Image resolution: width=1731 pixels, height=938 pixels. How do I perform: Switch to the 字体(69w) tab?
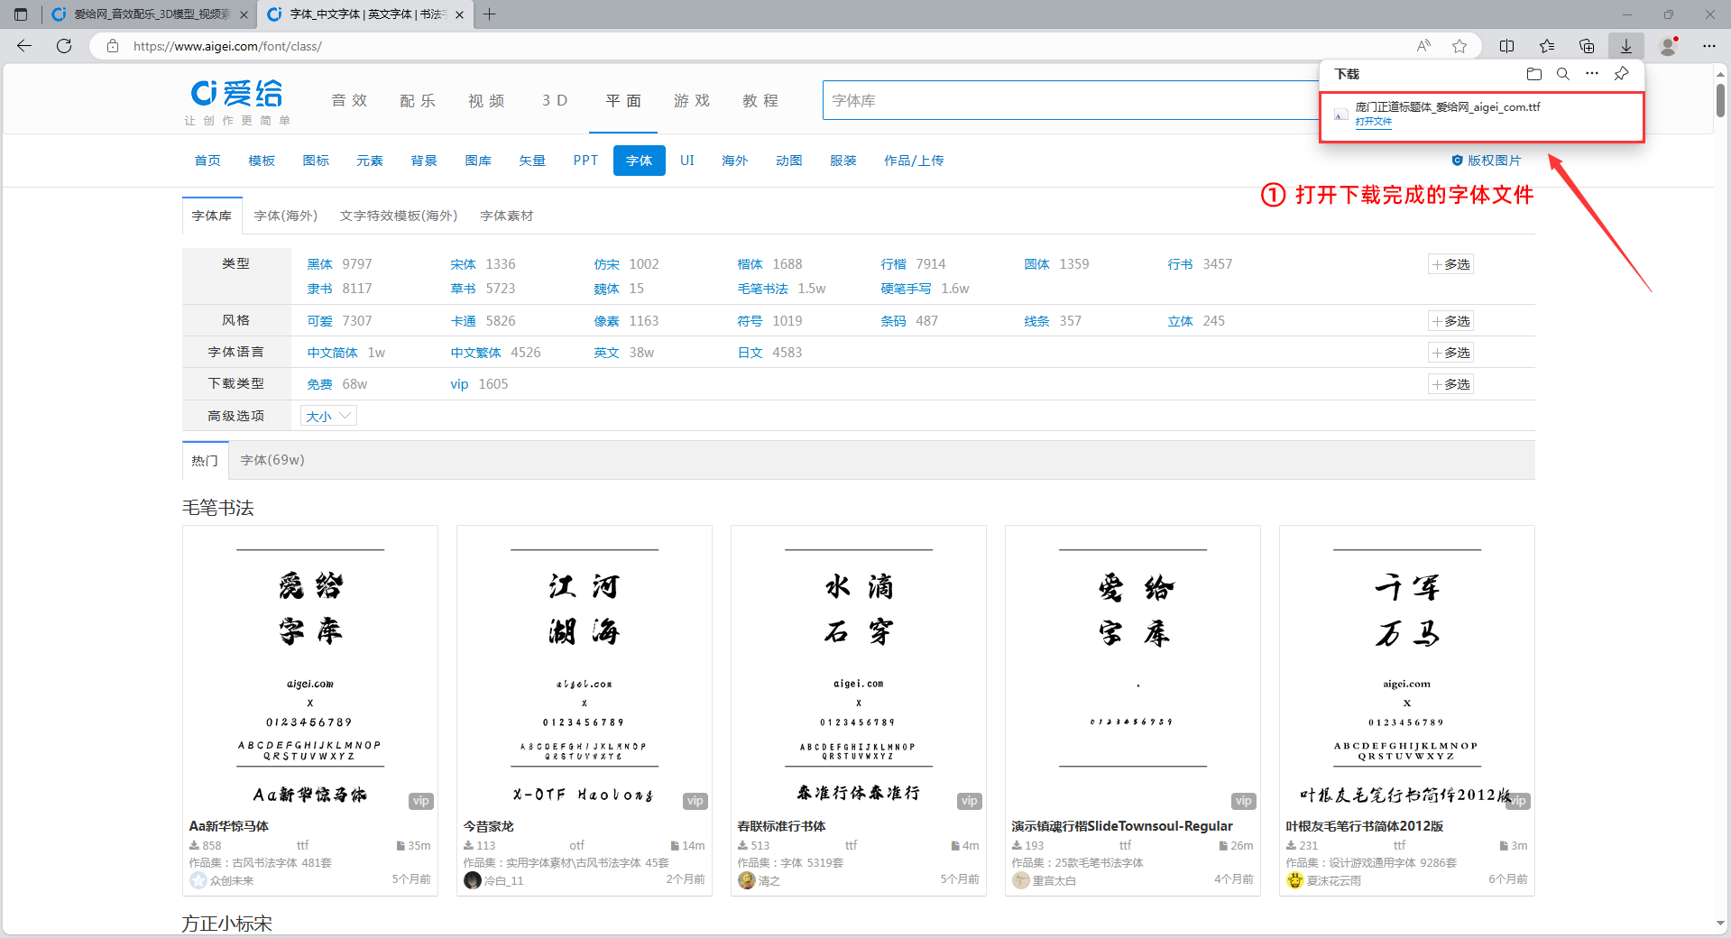pyautogui.click(x=272, y=460)
